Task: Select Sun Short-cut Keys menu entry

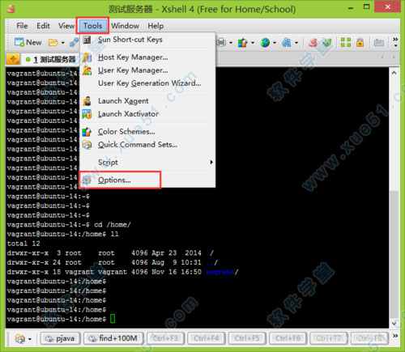Action: click(147, 40)
